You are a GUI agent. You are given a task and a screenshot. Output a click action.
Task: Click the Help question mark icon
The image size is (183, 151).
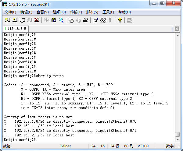[120, 20]
